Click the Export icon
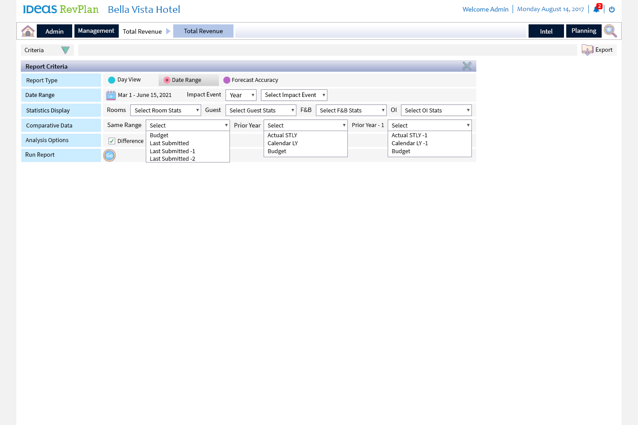638x425 pixels. [x=587, y=50]
